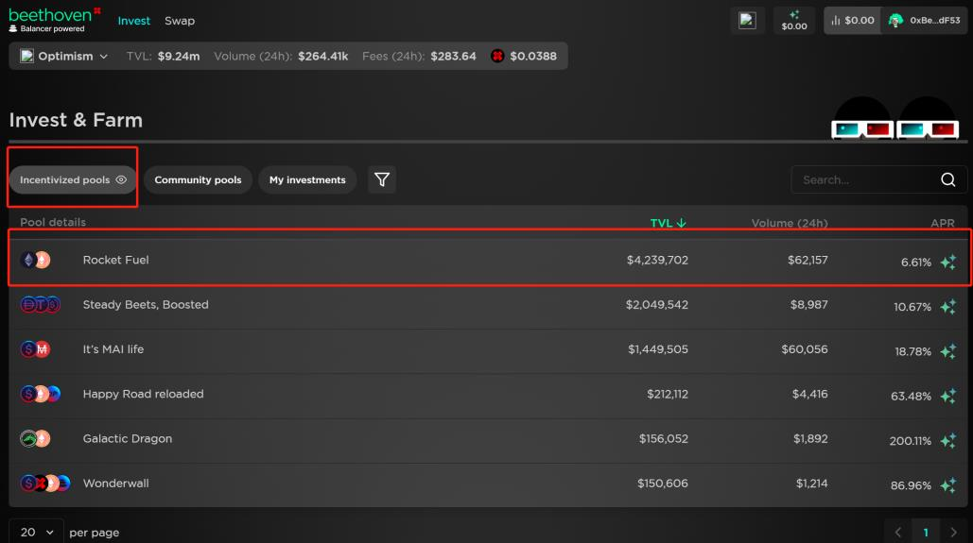Go to next page arrow
The height and width of the screenshot is (543, 973).
click(952, 533)
